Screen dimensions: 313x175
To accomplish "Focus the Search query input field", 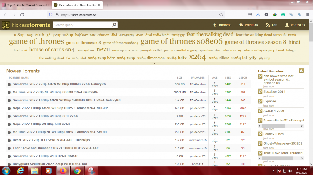I will [83, 25].
